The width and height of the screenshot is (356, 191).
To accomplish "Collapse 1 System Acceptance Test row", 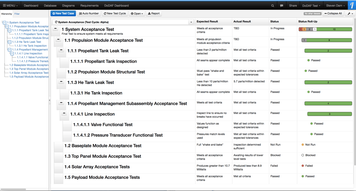I will [x=56, y=29].
